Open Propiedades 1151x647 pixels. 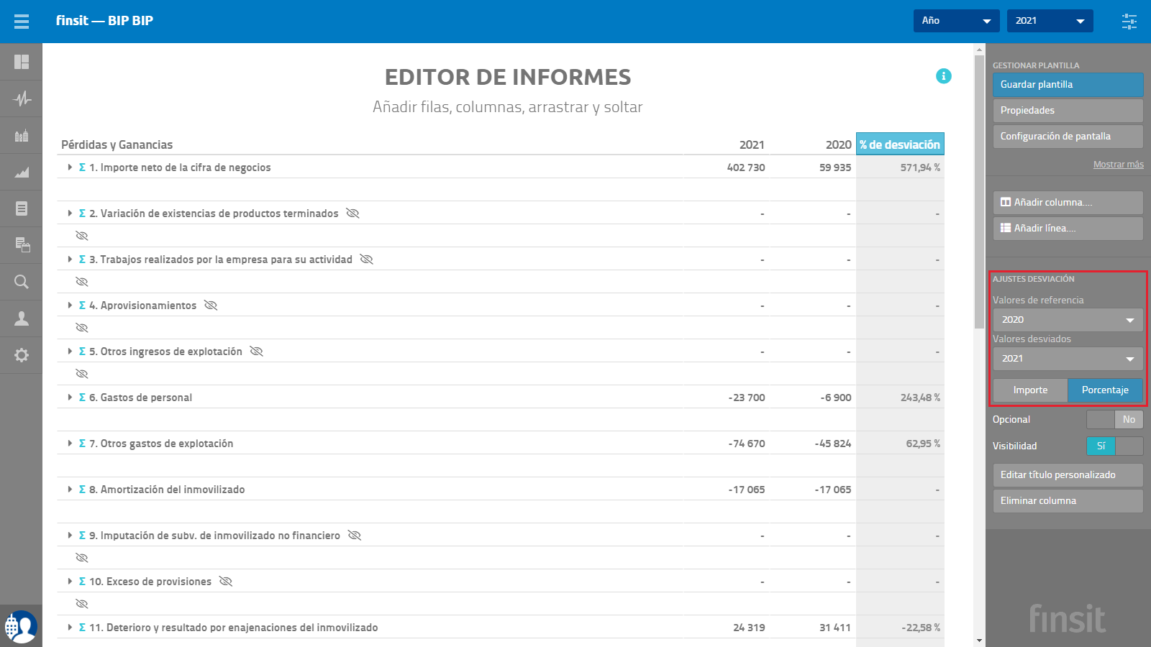point(1068,111)
